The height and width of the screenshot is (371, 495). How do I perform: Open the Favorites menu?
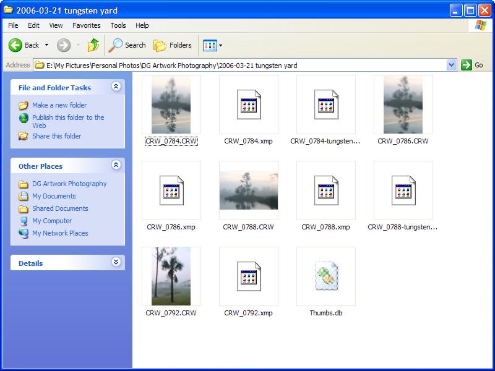(86, 25)
